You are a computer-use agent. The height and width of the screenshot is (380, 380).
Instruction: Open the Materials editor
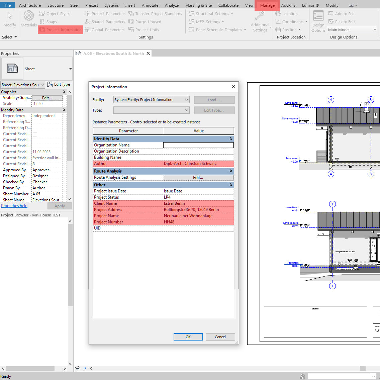click(28, 18)
